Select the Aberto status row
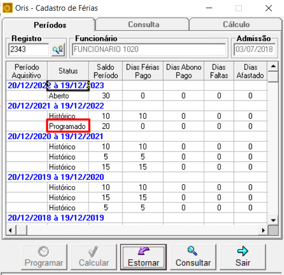 click(x=137, y=96)
